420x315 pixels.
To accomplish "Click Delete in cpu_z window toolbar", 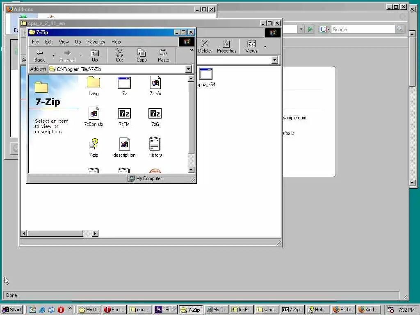I will [x=205, y=47].
